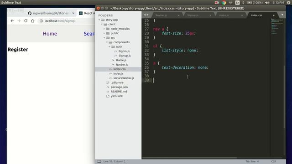Image resolution: width=292 pixels, height=164 pixels.
Task: Collapse the story-app folder
Action: click(99, 20)
